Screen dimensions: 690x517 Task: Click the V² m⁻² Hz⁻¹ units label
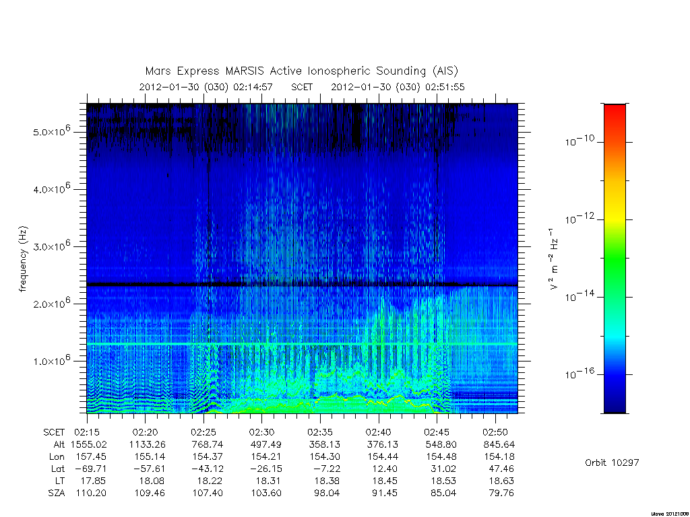pyautogui.click(x=554, y=259)
